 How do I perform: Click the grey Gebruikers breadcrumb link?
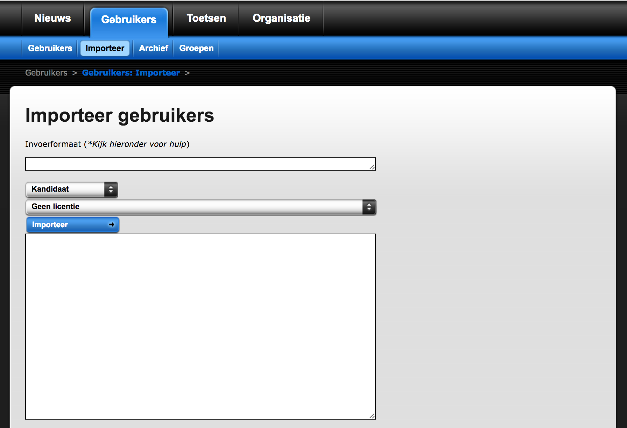(46, 73)
